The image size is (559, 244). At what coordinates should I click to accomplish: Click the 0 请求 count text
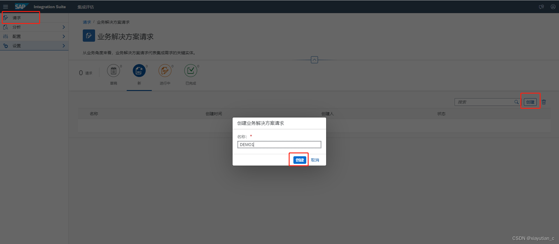(x=86, y=73)
